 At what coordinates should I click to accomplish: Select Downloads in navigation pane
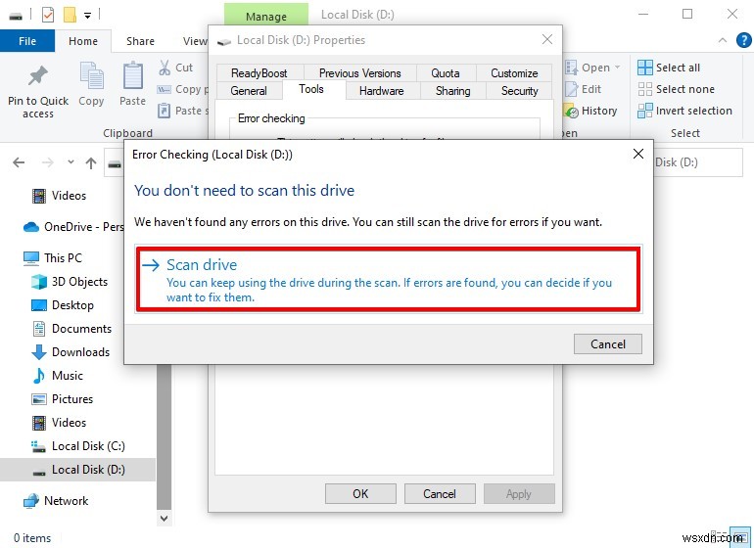pos(71,352)
